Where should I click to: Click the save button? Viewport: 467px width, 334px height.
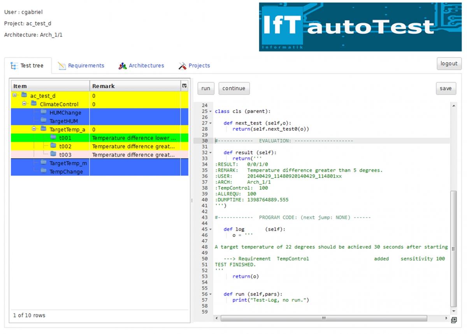(x=446, y=88)
